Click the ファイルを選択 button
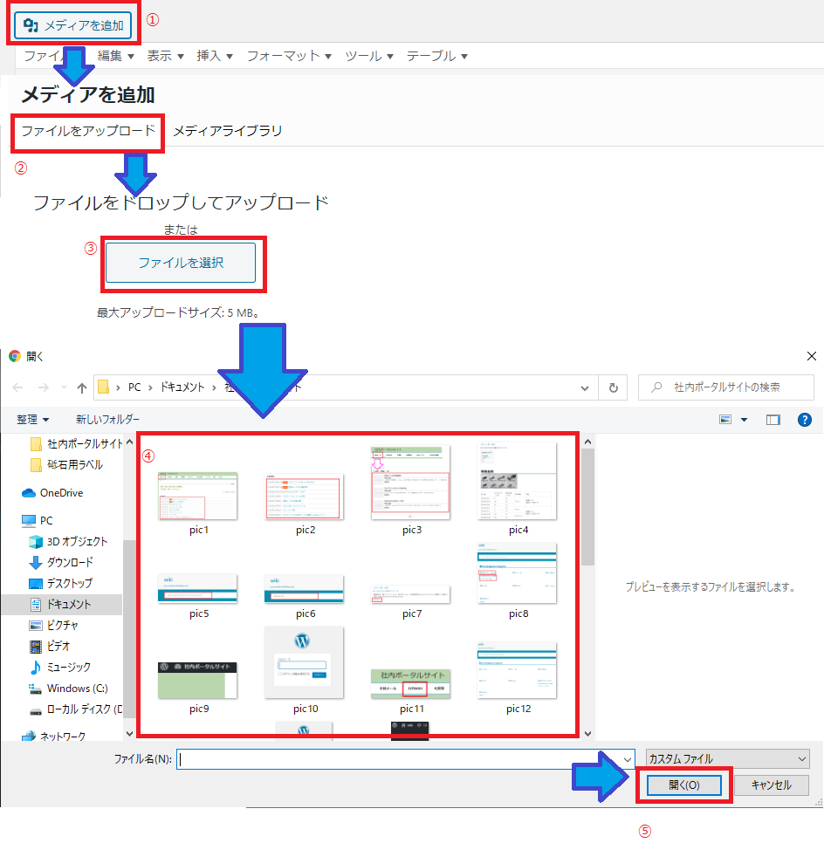Viewport: 824px width, 843px height. (181, 263)
